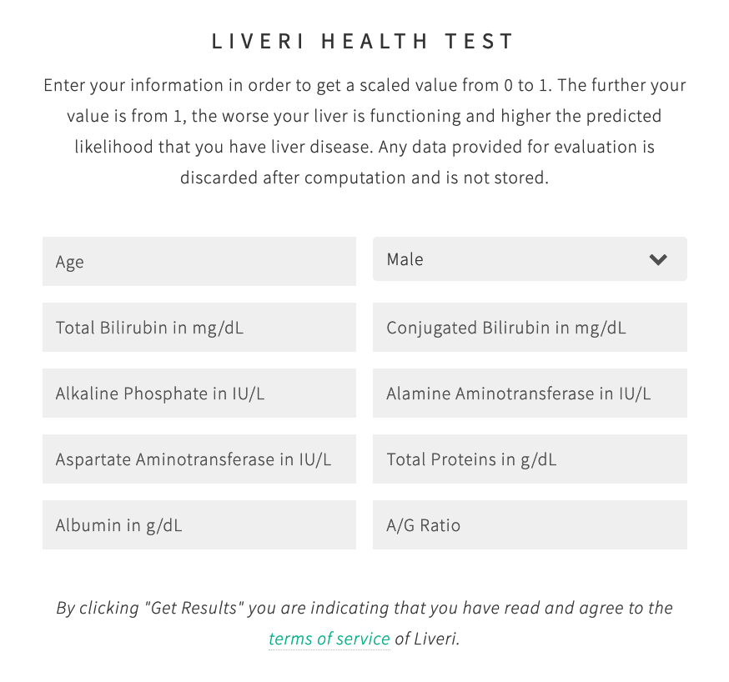Focus the Age input field

(199, 261)
